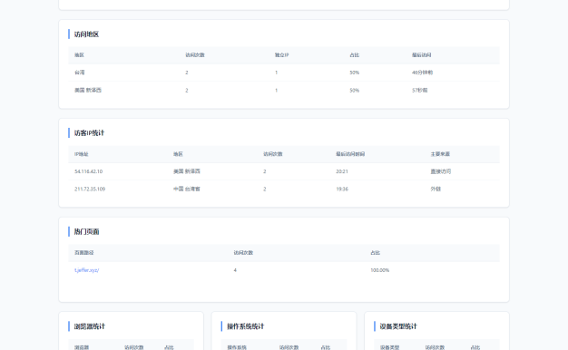This screenshot has width=568, height=350.
Task: Click the 访问次数 header in 热门页面 table
Action: pos(243,253)
